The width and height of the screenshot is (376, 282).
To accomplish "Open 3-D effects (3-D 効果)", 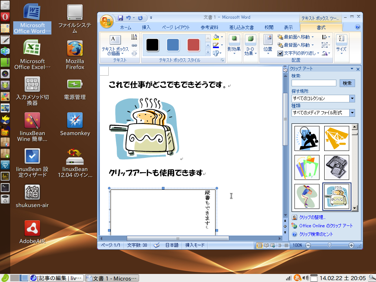I will tap(250, 45).
